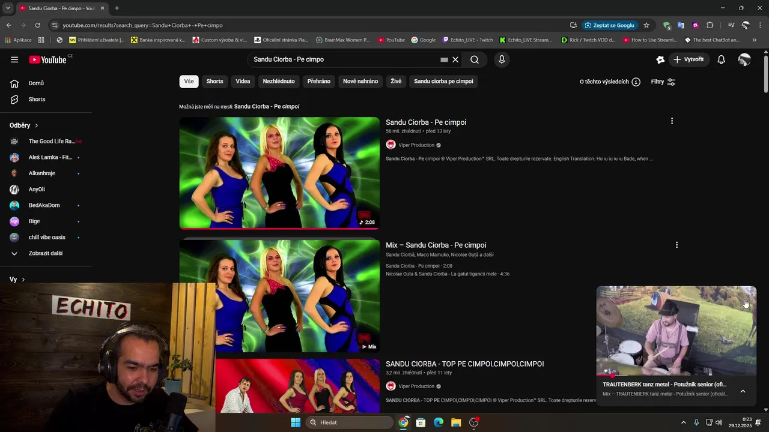
Task: Open a new browser tab
Action: click(x=117, y=8)
